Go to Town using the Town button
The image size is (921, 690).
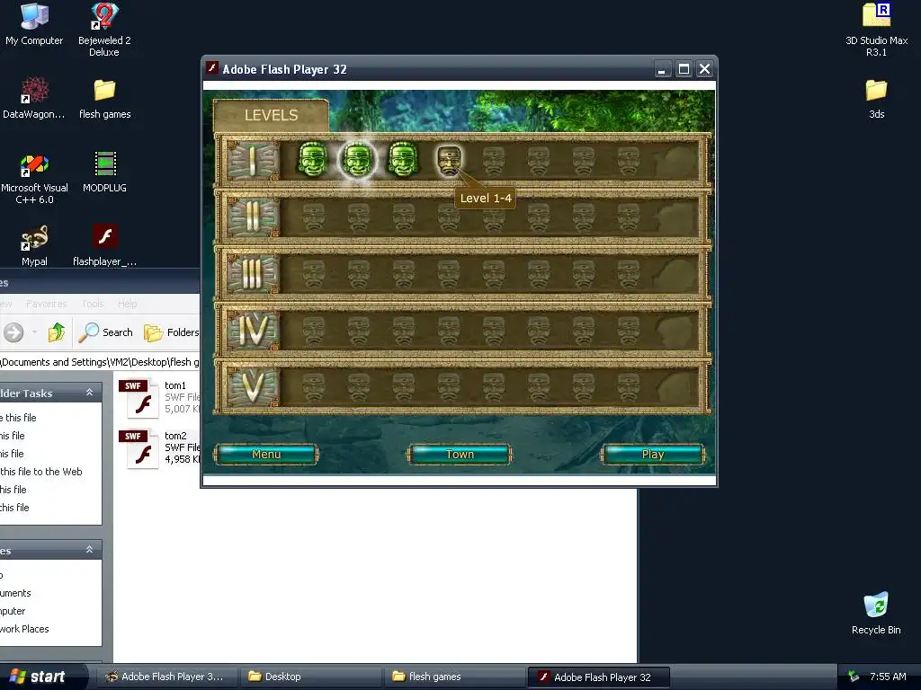tap(460, 454)
